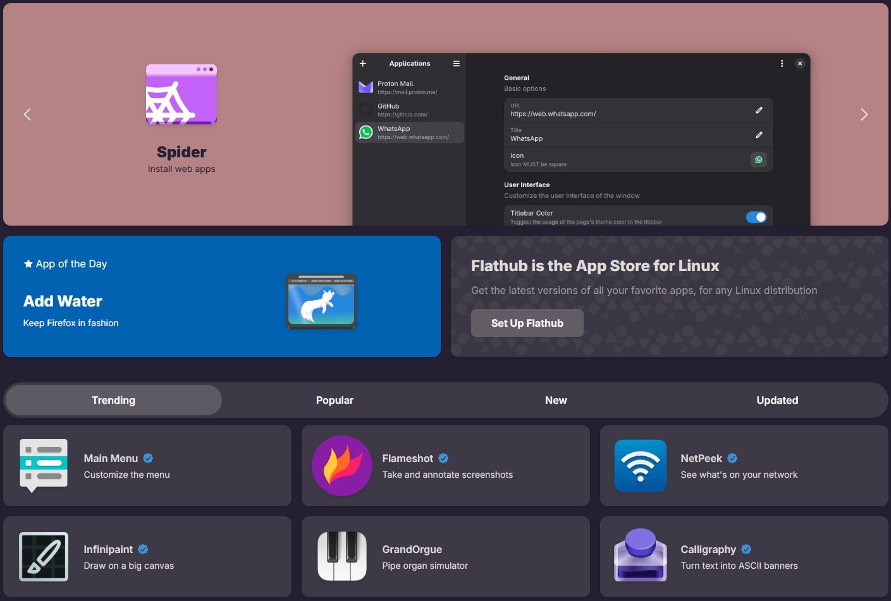This screenshot has width=891, height=601.
Task: Click the pencil icon beside the Title field
Action: (x=759, y=135)
